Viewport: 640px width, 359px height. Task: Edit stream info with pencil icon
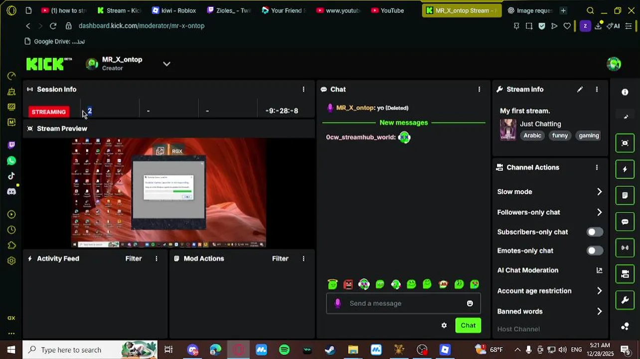(580, 89)
